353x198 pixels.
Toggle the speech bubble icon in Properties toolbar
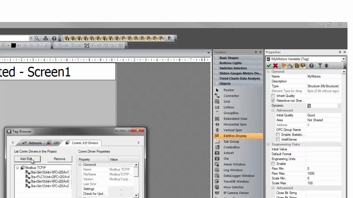tap(303, 66)
